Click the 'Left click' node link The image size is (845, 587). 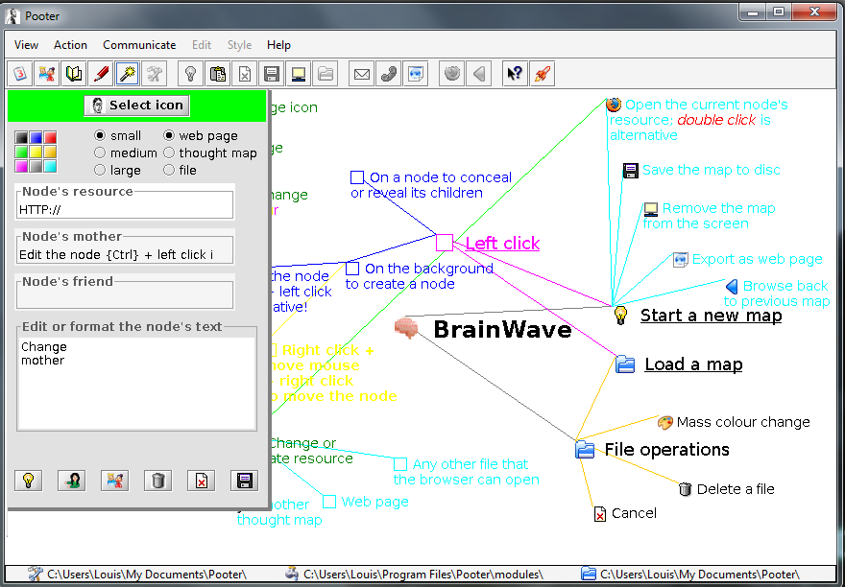click(x=502, y=243)
